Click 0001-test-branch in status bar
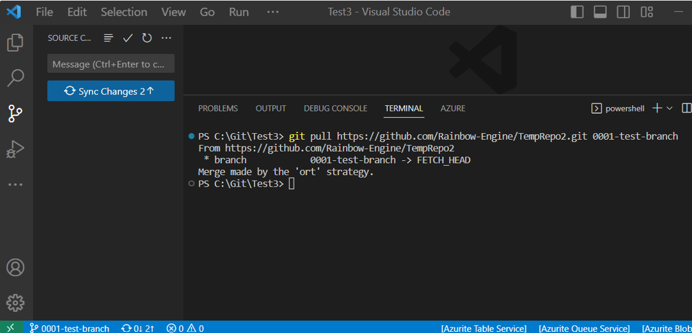Screen dimensions: 692x333 [x=69, y=328]
